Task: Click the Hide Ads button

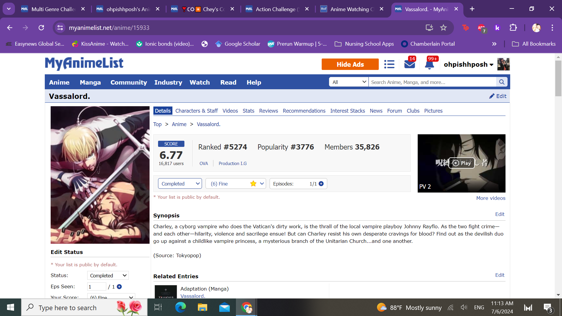Action: [350, 64]
